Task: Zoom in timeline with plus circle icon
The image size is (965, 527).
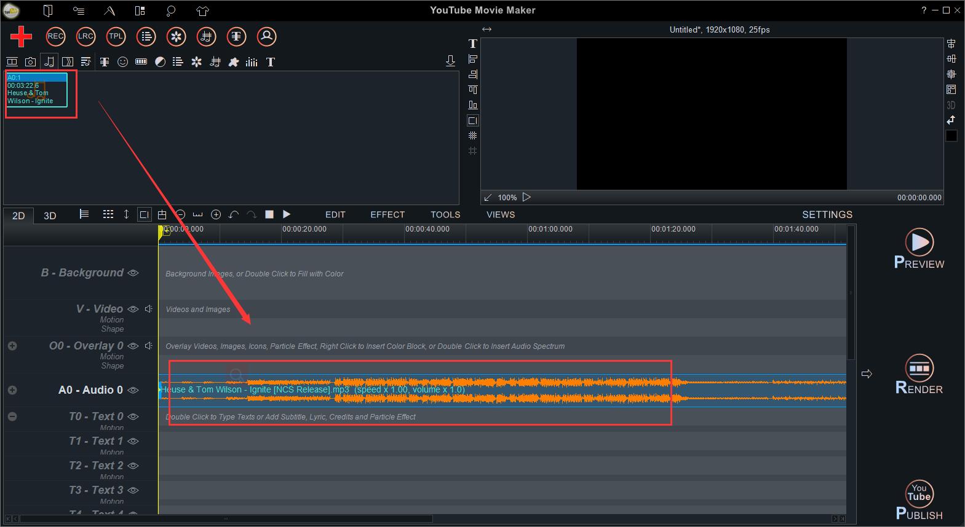Action: click(x=216, y=214)
